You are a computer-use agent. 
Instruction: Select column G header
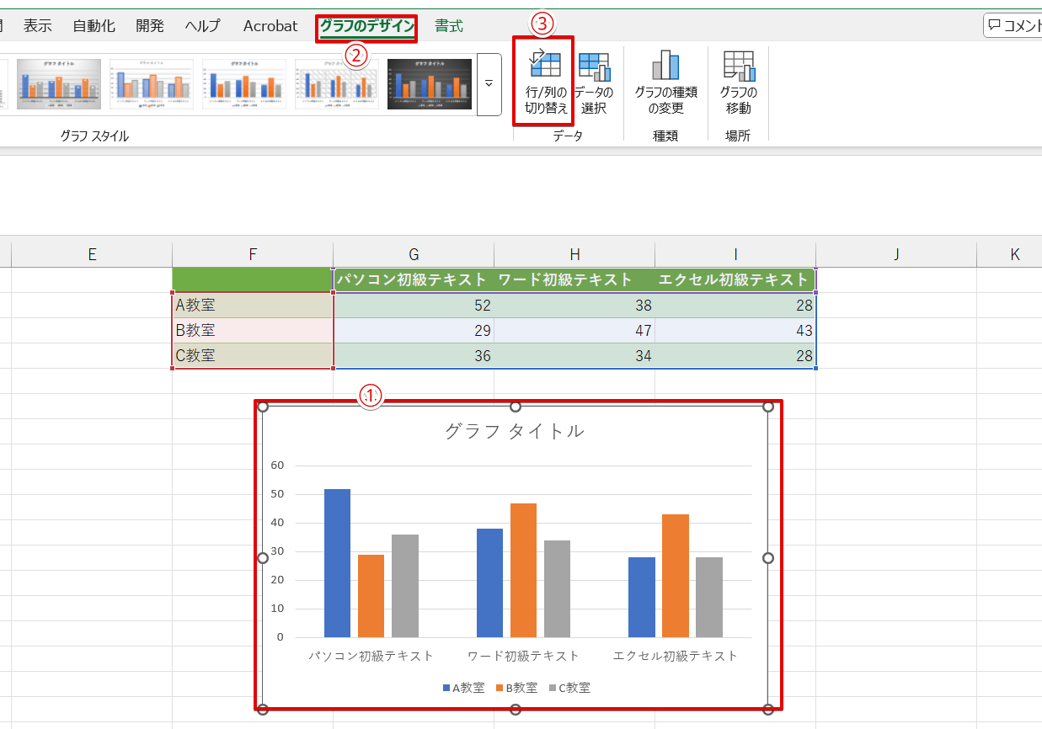coord(414,255)
